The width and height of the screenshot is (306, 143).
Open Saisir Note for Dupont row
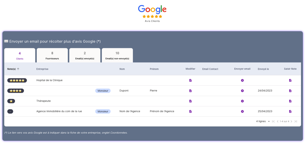[x=290, y=91]
